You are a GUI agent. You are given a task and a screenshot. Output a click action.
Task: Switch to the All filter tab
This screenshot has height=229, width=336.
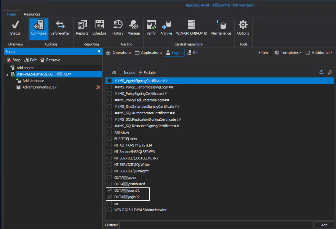(x=192, y=52)
